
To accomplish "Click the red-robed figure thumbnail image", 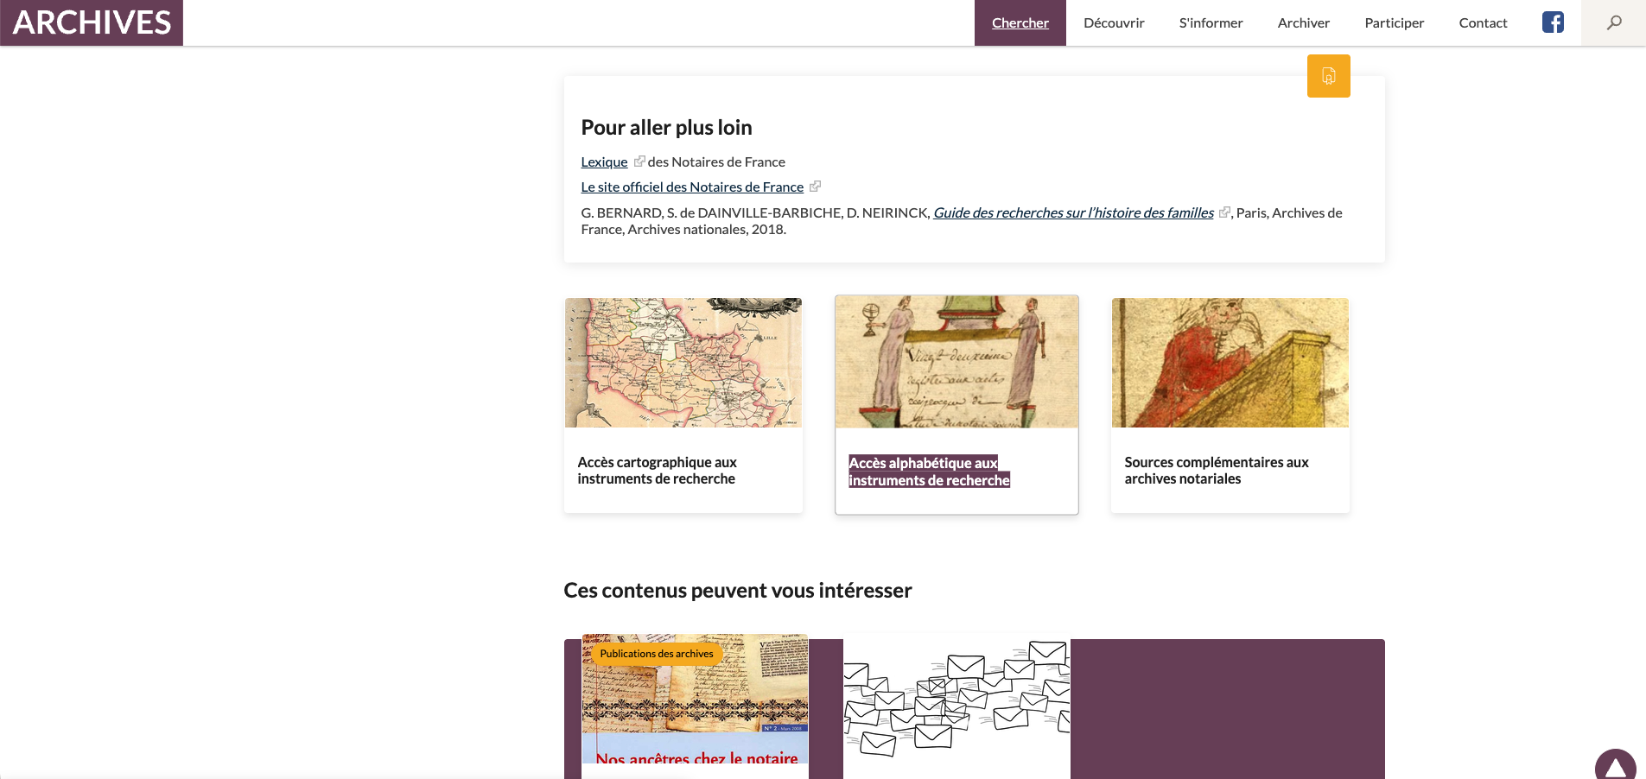I will click(x=1230, y=363).
